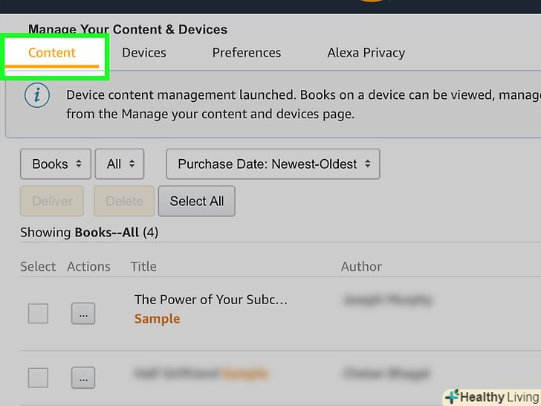
Task: Open actions menu for The Power of Your Subconscious
Action: click(x=82, y=314)
